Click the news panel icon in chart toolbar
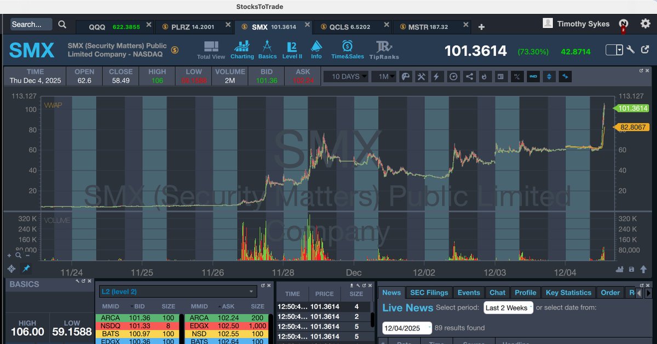Image resolution: width=657 pixels, height=344 pixels. tap(500, 77)
